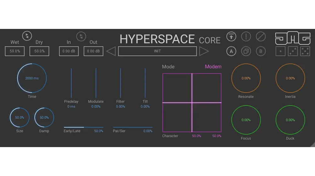Image resolution: width=315 pixels, height=176 pixels.
Task: Change the Mode from Modern
Action: click(213, 67)
